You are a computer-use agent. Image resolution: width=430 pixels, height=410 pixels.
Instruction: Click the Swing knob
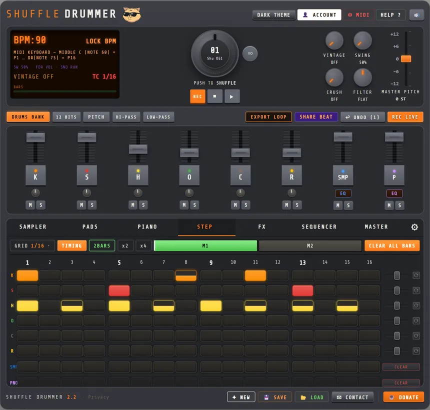(362, 40)
